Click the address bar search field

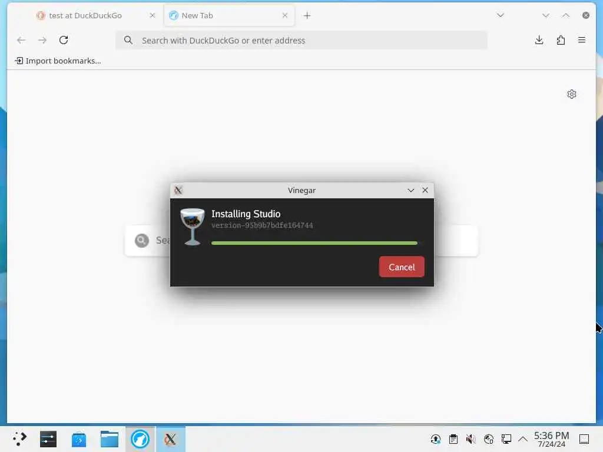pyautogui.click(x=301, y=41)
